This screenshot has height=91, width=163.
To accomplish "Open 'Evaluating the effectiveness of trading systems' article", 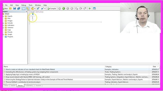I will [32, 72].
